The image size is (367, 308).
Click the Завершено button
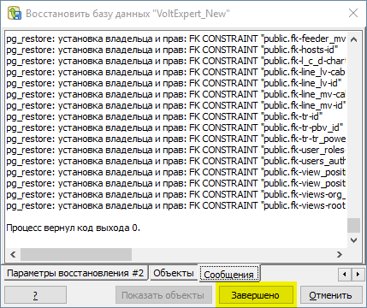point(255,295)
